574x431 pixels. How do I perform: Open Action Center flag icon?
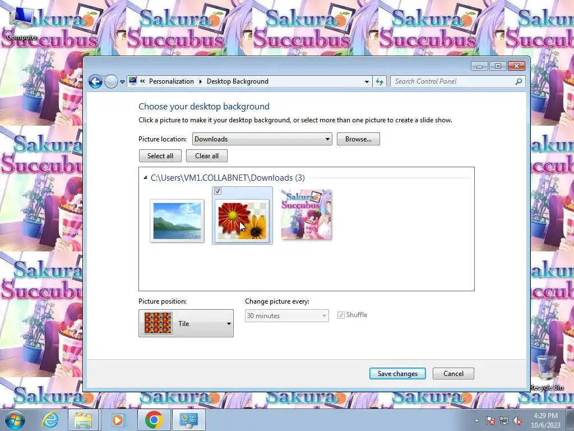tap(490, 420)
